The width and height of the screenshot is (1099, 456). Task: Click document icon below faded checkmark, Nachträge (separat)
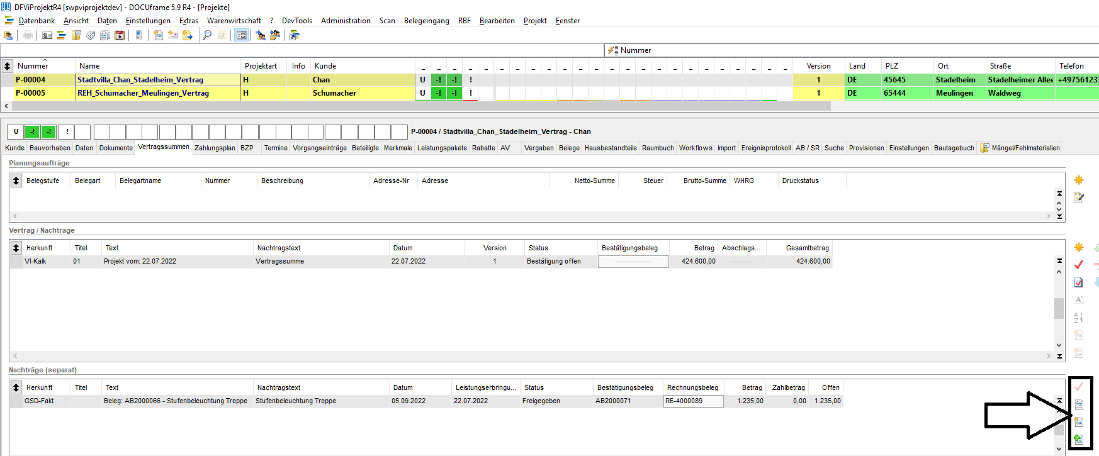[1079, 404]
